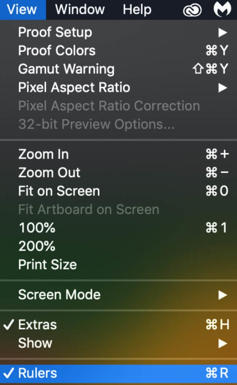Click the Malwarebytes menu bar icon

[222, 9]
